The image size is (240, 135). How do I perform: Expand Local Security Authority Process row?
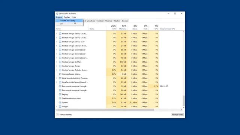(x=57, y=78)
